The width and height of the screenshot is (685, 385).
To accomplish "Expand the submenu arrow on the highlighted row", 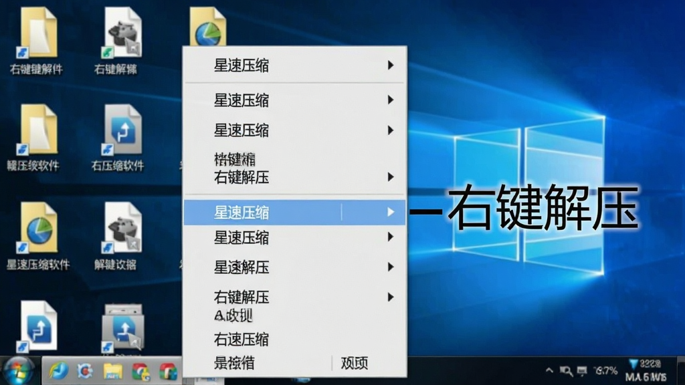I will pos(391,212).
